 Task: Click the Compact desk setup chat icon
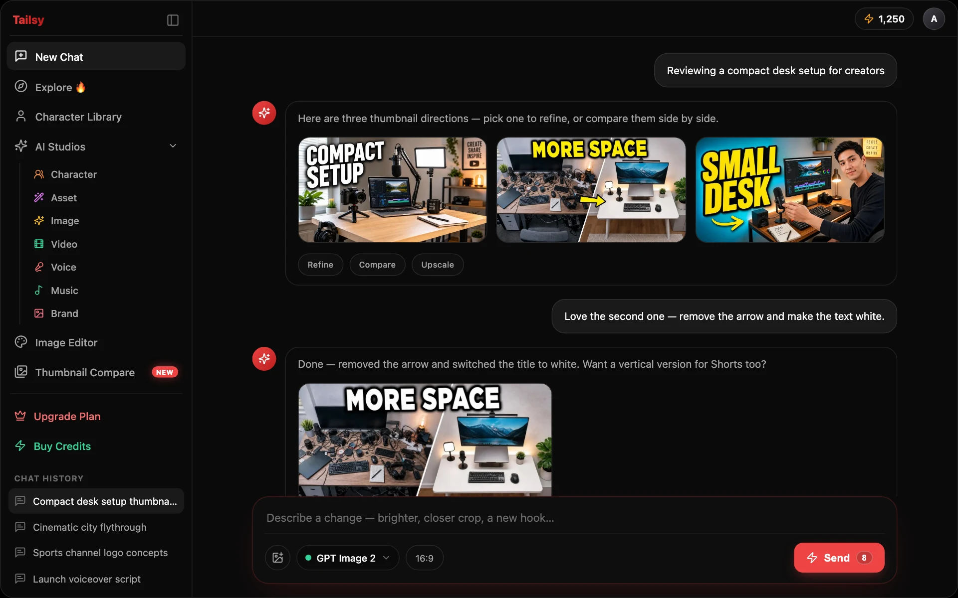20,500
